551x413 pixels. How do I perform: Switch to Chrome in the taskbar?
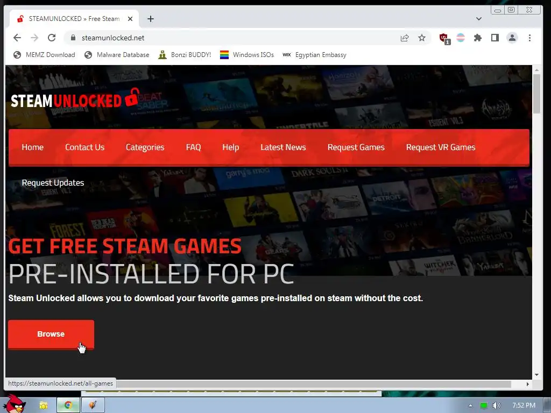pos(68,405)
